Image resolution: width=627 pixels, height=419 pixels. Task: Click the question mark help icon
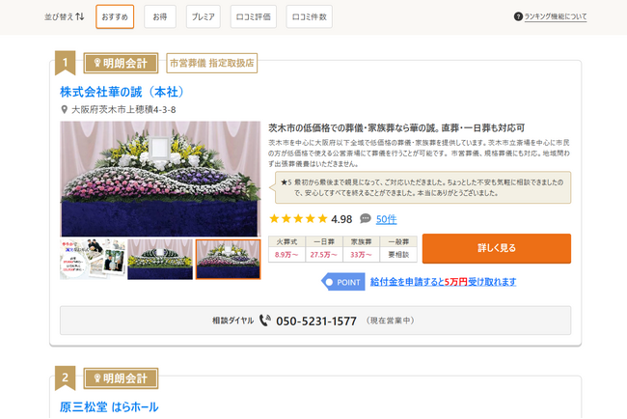(x=518, y=16)
